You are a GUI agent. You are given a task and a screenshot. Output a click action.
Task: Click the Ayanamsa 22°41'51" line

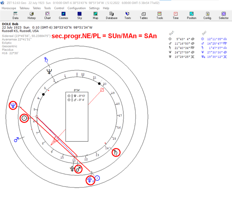17,39
